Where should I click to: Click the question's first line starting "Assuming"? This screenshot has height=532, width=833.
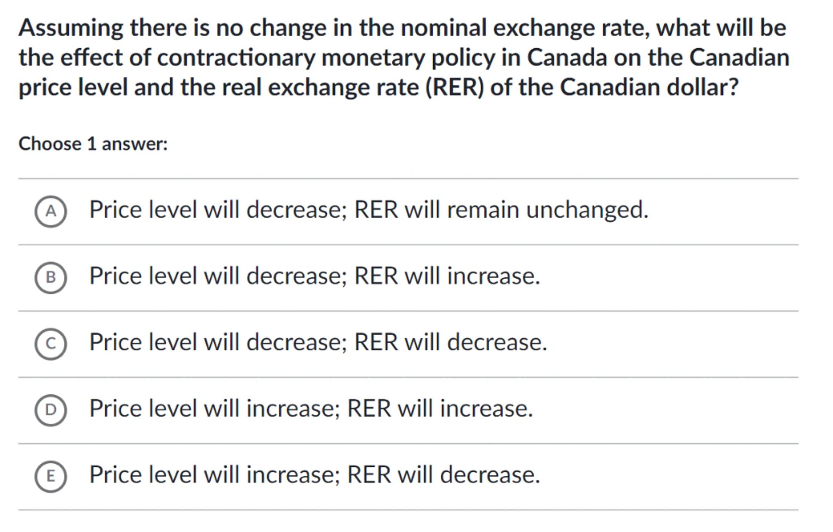click(x=402, y=28)
